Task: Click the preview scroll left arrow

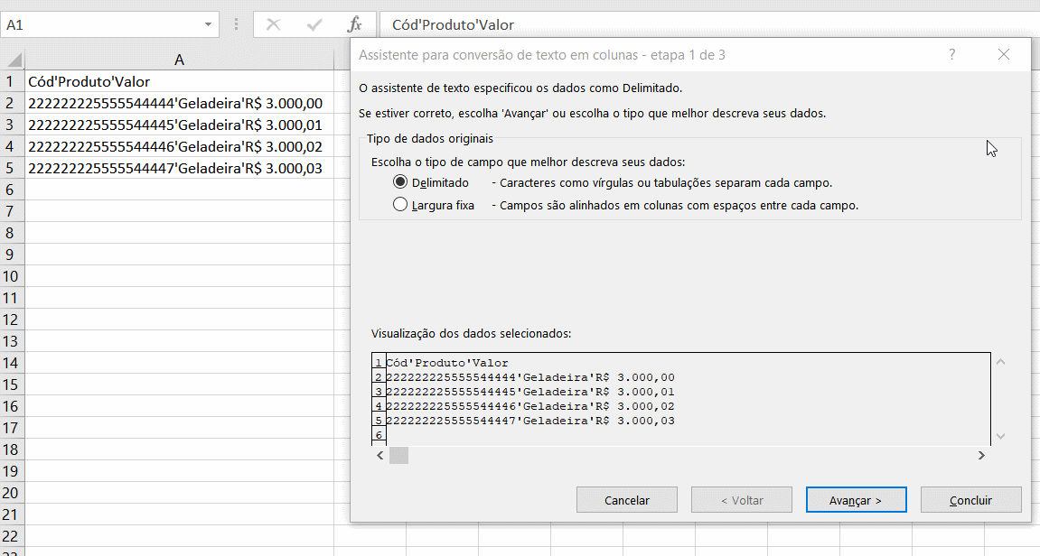Action: [x=380, y=456]
